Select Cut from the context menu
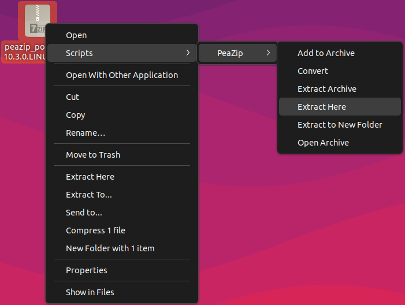Screen dimensions: 405x305 pos(122,97)
